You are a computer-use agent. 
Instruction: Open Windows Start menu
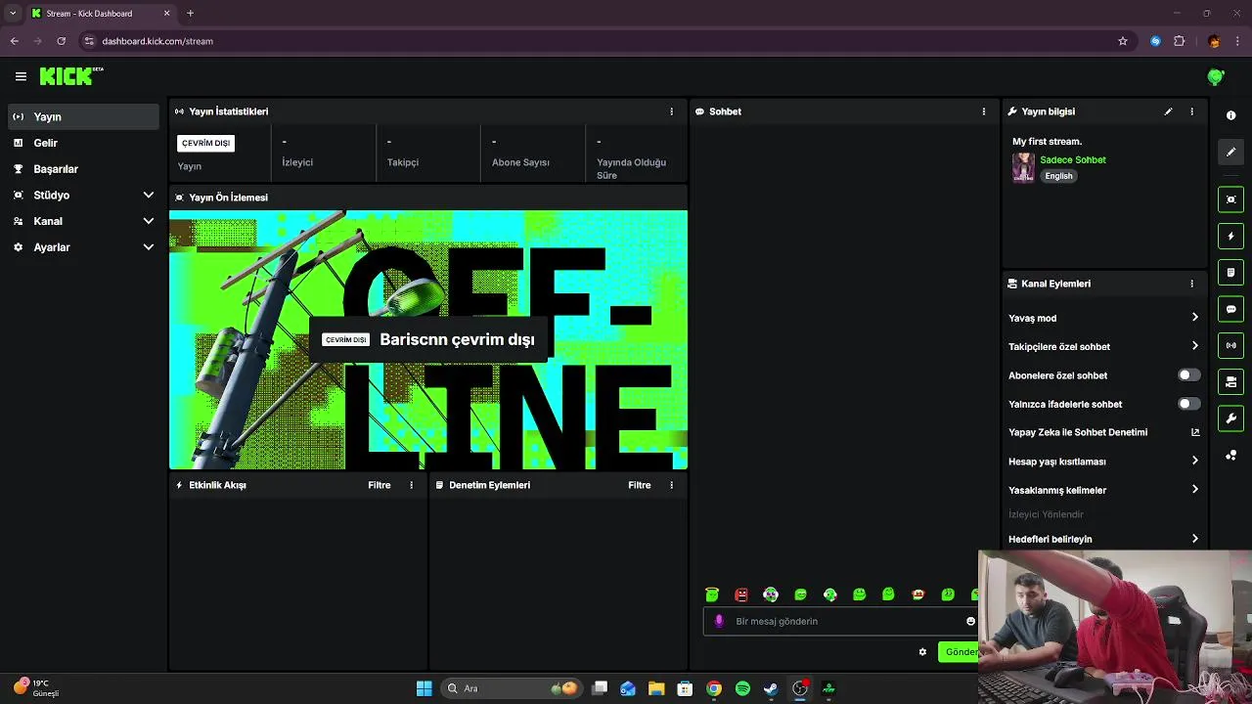point(424,688)
